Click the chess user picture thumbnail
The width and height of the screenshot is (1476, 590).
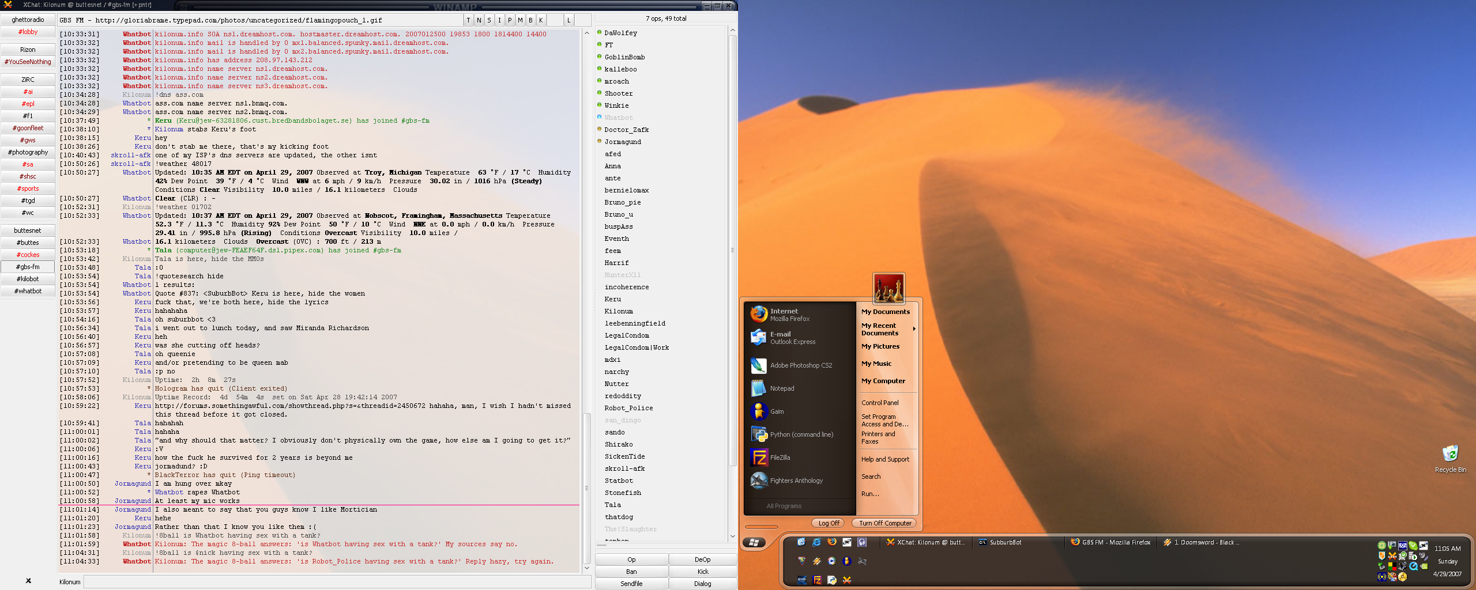[x=888, y=288]
